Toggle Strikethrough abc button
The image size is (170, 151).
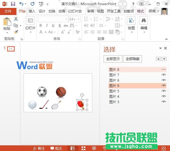[66, 25]
